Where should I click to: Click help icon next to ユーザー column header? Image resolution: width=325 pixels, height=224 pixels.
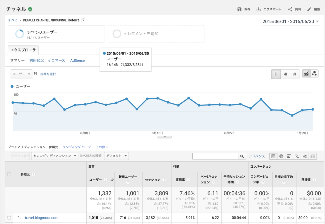pos(105,180)
